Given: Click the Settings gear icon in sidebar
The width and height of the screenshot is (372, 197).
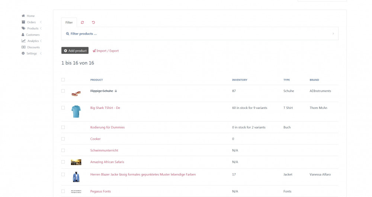Looking at the screenshot, I should pyautogui.click(x=23, y=54).
